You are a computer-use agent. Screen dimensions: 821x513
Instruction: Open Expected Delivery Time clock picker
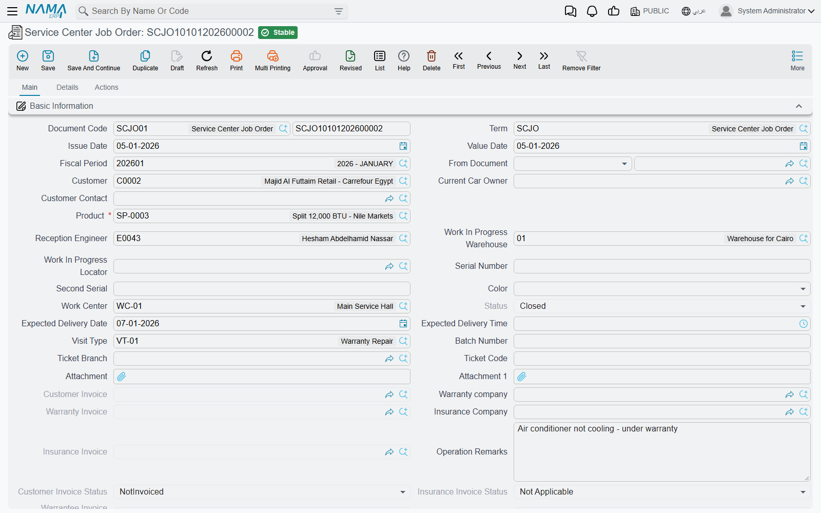pos(804,324)
